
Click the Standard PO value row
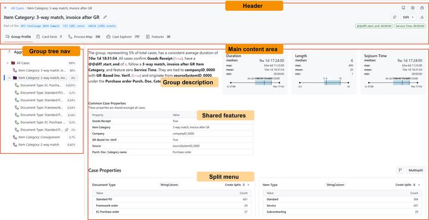171,199
